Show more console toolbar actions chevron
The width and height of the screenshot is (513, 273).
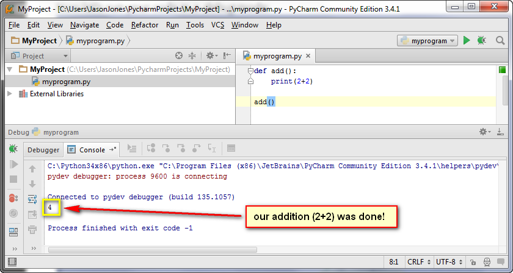click(34, 248)
